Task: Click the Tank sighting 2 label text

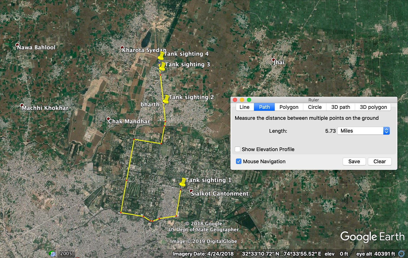Action: pos(191,97)
